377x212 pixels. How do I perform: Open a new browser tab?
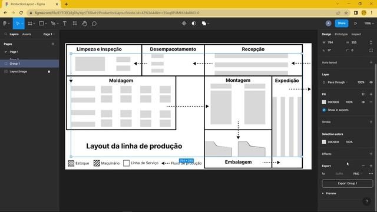click(x=66, y=4)
